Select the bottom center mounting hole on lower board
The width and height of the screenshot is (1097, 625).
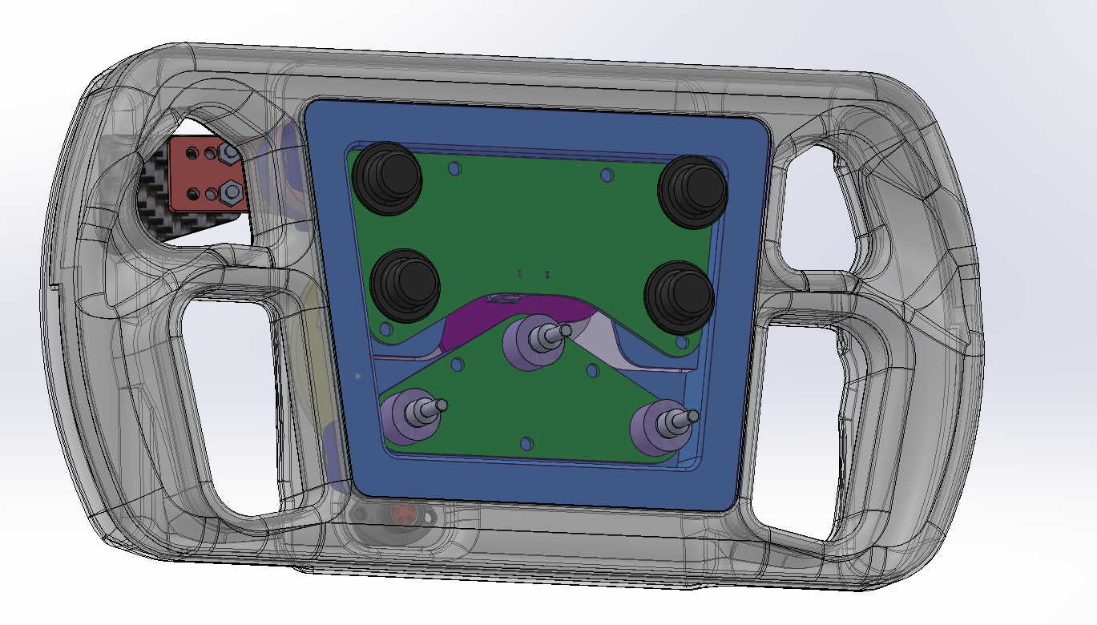526,443
